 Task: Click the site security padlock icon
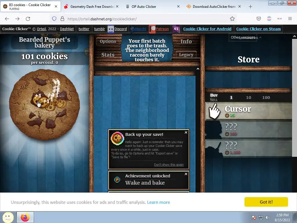tap(62, 19)
